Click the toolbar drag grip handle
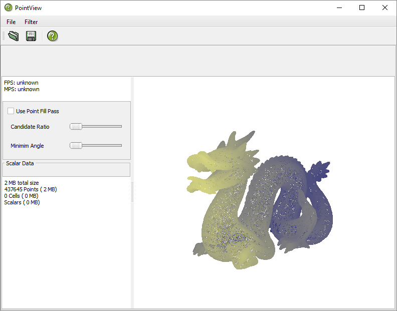The height and width of the screenshot is (311, 397). click(x=4, y=36)
